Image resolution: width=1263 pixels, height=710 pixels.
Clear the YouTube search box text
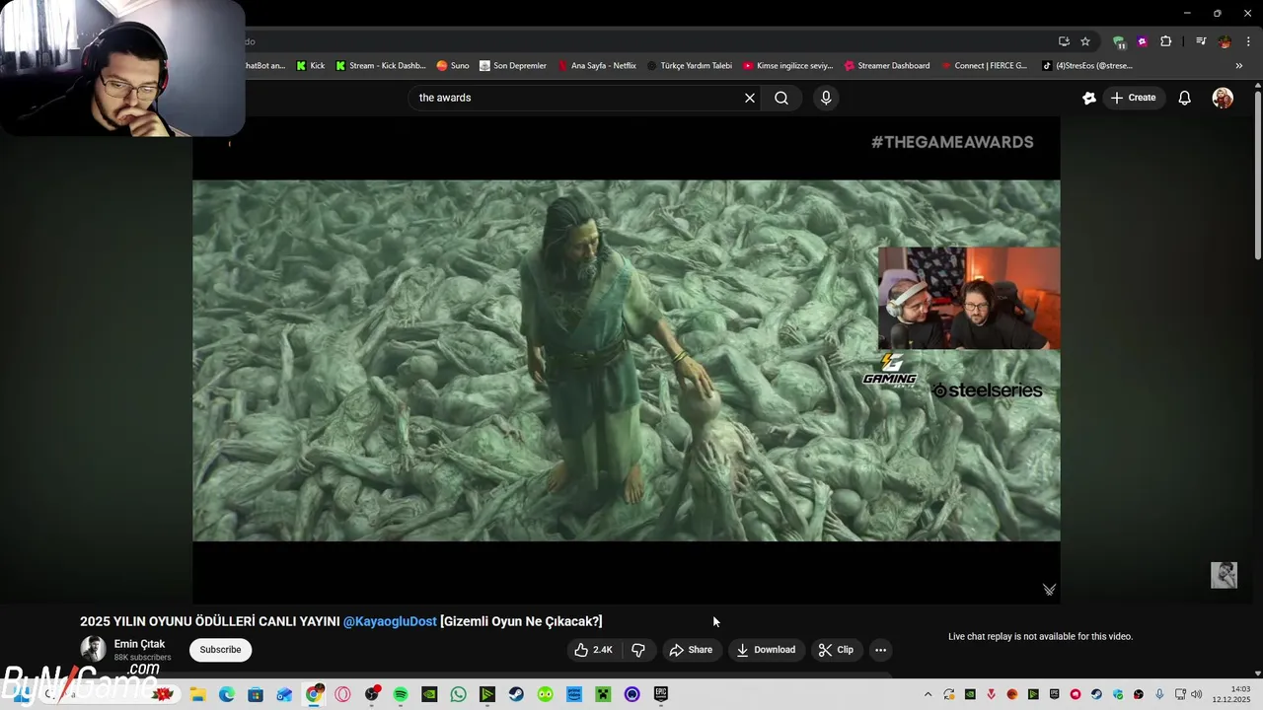(750, 98)
